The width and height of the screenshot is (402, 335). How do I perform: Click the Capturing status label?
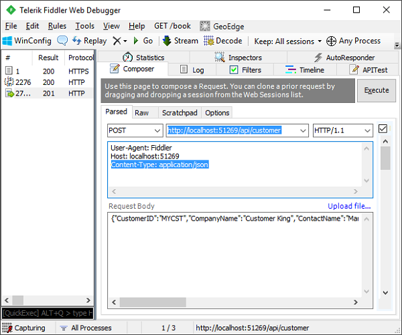click(29, 328)
